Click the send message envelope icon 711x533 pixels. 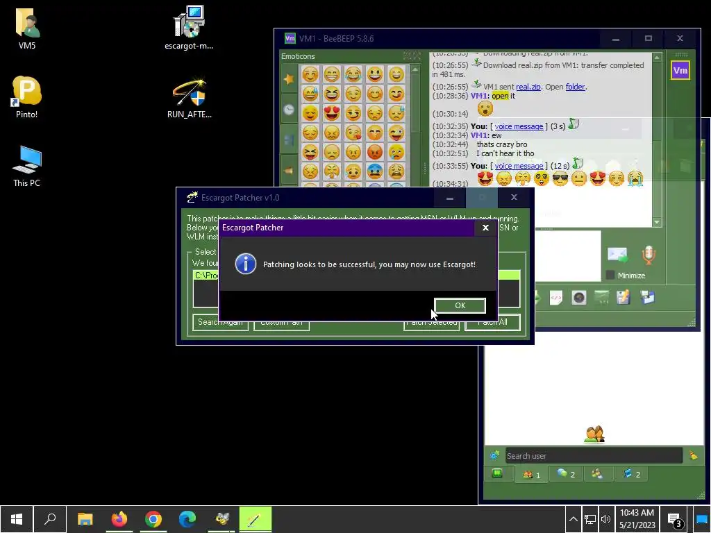(617, 255)
